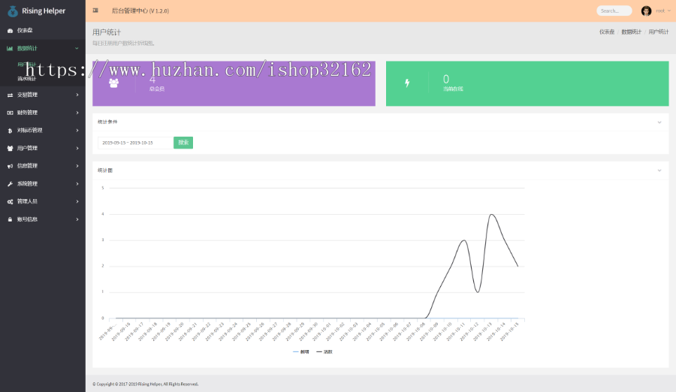The image size is (676, 392).
Task: Click the 2019-10-15 label on the chart axis
Action: click(509, 333)
